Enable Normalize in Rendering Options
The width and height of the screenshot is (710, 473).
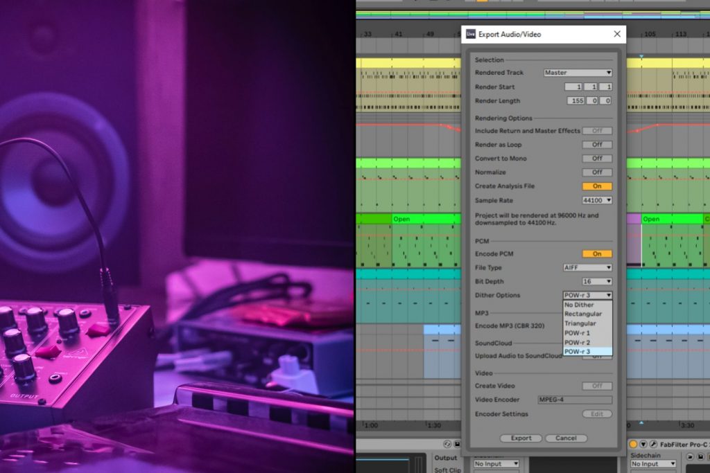(x=597, y=172)
